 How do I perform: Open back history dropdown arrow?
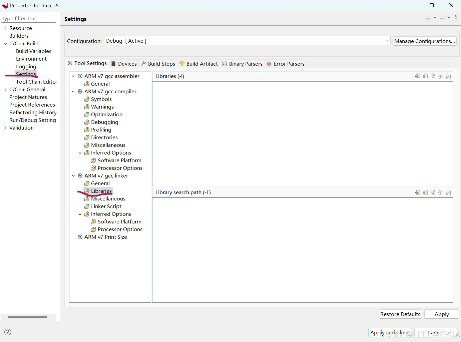[x=435, y=18]
